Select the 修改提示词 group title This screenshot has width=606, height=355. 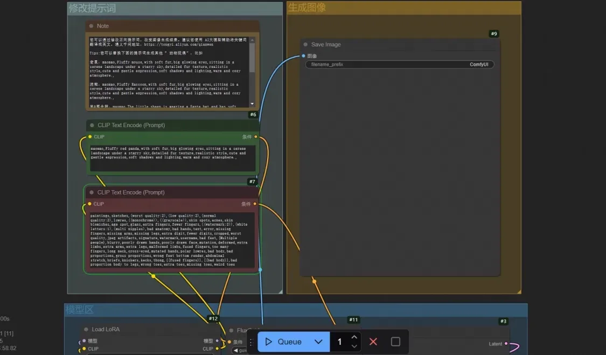click(92, 8)
